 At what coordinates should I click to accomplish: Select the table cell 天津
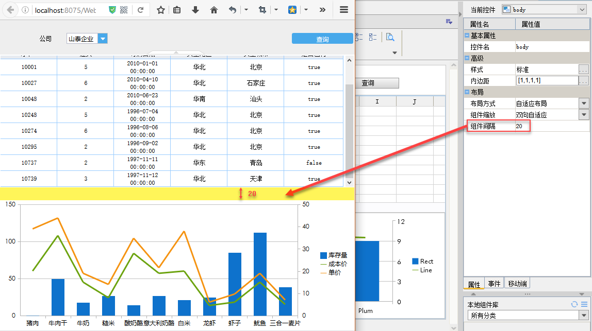(256, 179)
